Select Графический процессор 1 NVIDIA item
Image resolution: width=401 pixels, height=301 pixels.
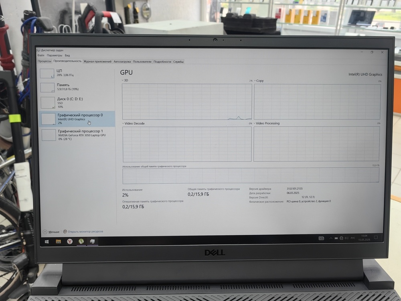click(x=78, y=134)
